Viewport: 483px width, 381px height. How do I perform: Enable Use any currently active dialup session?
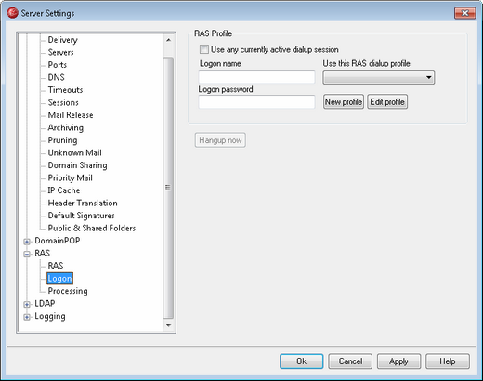pos(204,49)
